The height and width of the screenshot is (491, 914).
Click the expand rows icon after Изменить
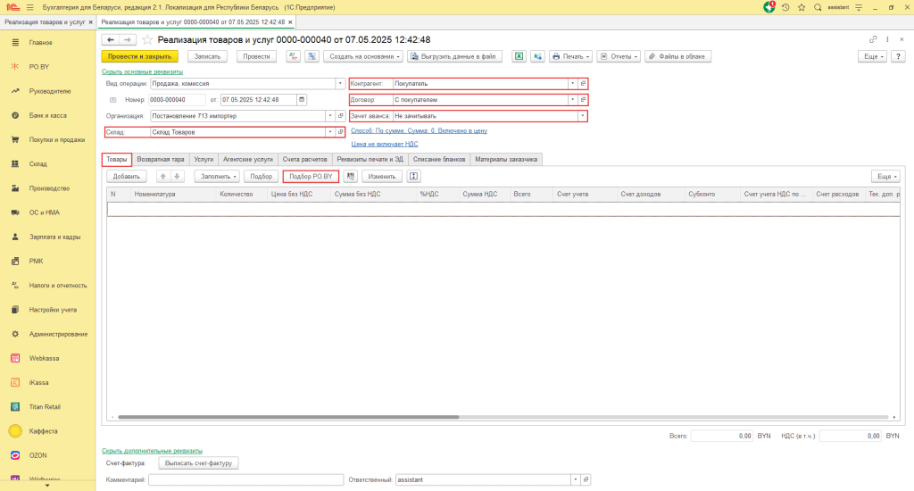413,176
